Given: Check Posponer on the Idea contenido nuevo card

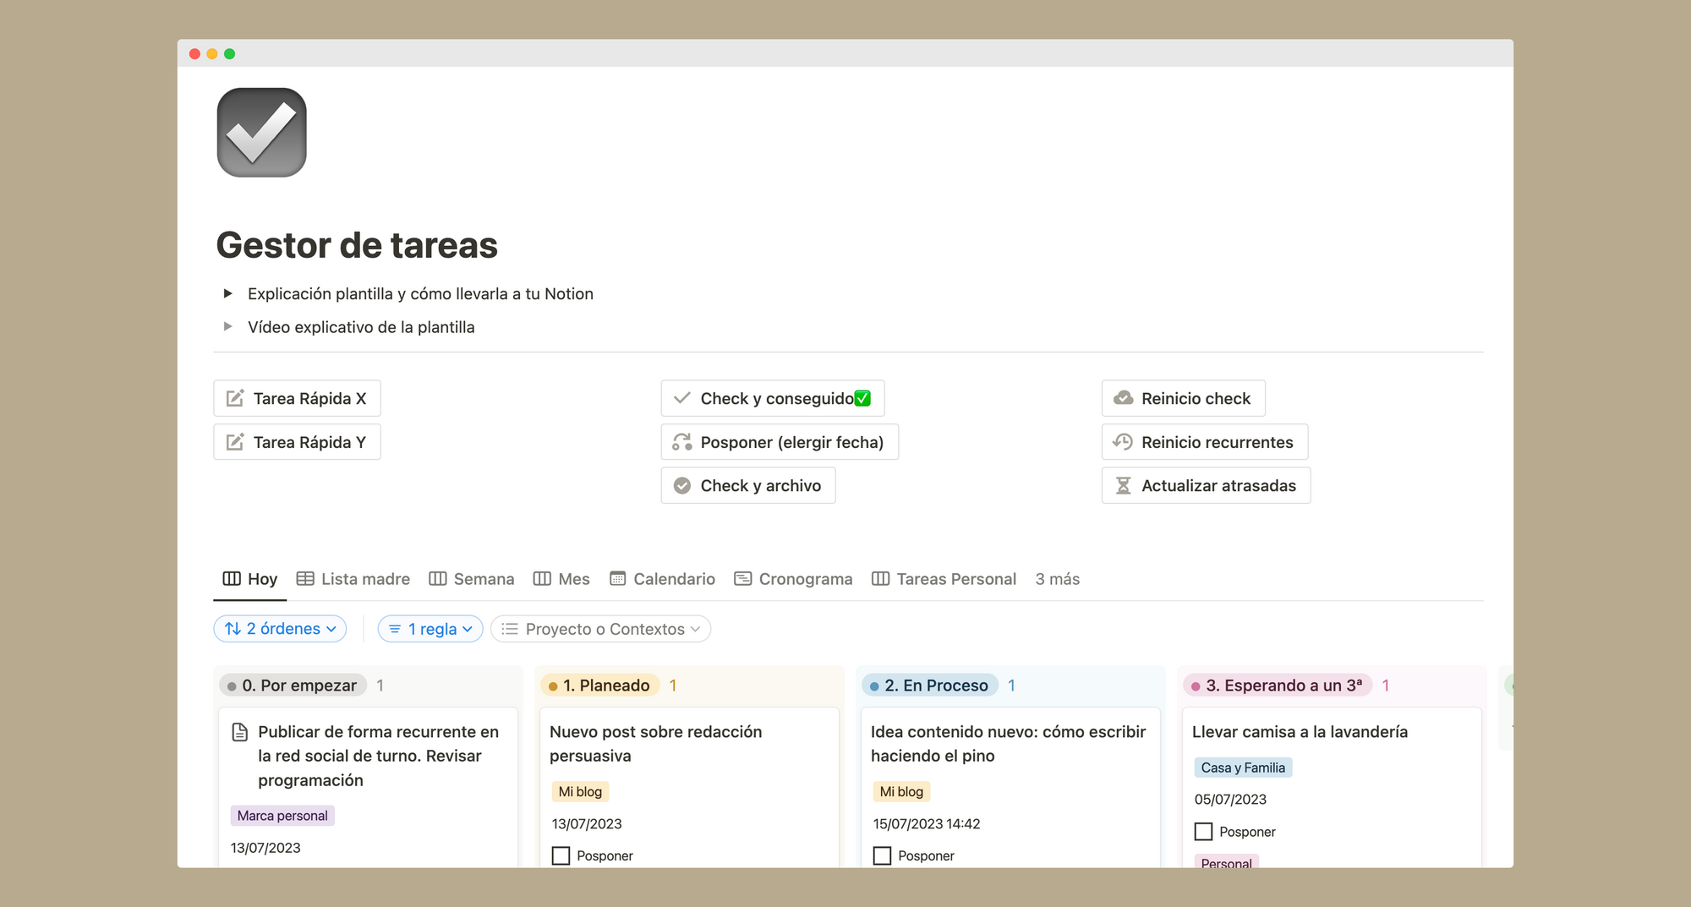Looking at the screenshot, I should (882, 855).
